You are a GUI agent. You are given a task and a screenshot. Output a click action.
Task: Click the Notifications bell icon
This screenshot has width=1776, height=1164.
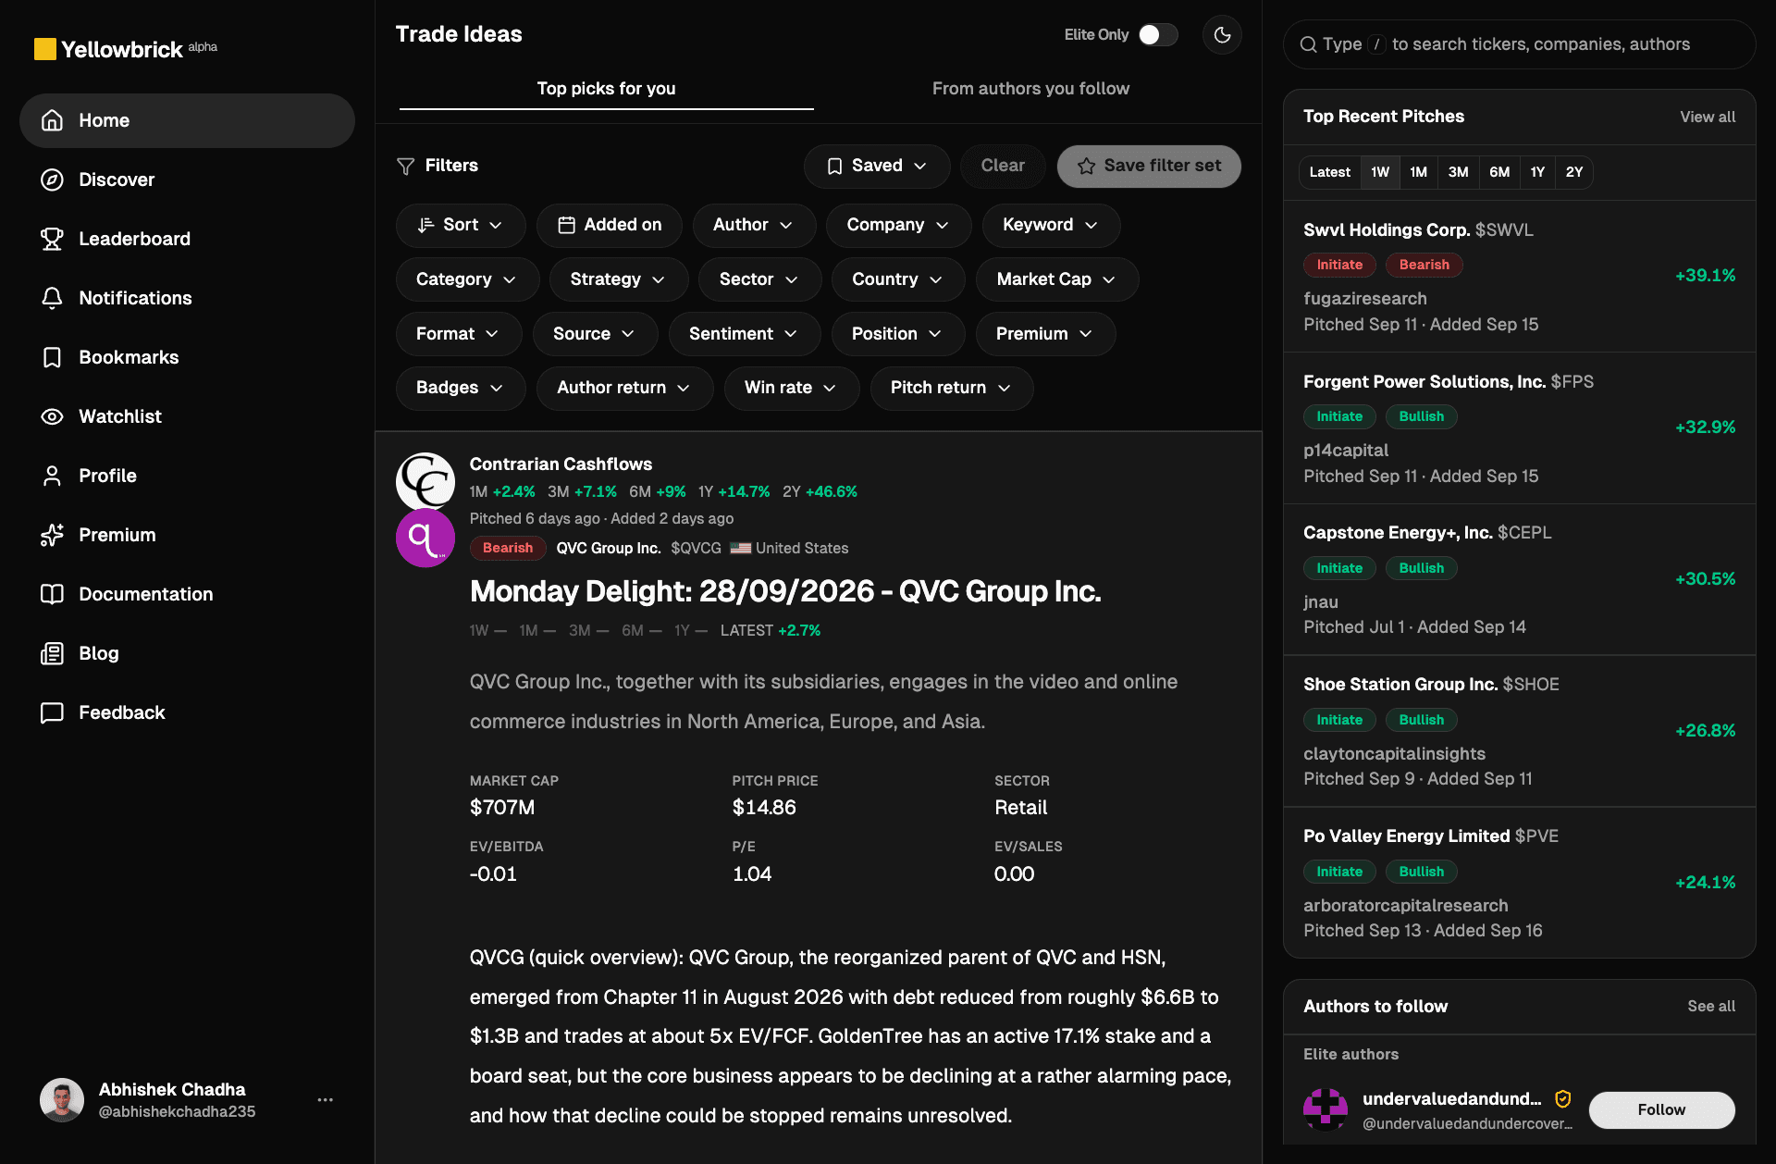coord(52,298)
